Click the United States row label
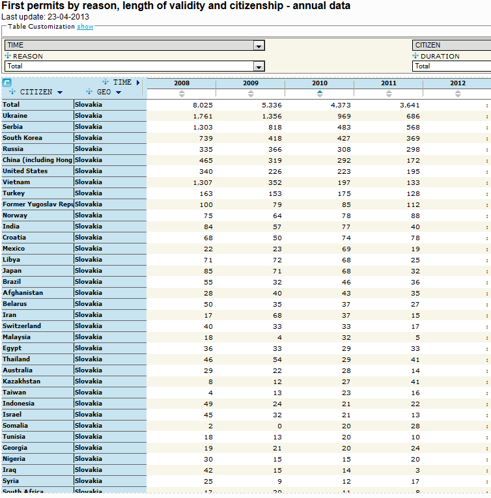The width and height of the screenshot is (491, 498). (25, 171)
